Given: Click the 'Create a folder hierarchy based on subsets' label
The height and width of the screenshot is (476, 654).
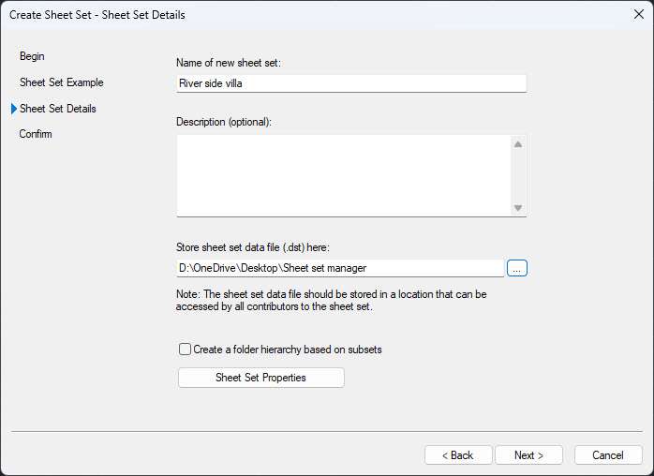Looking at the screenshot, I should pos(287,350).
